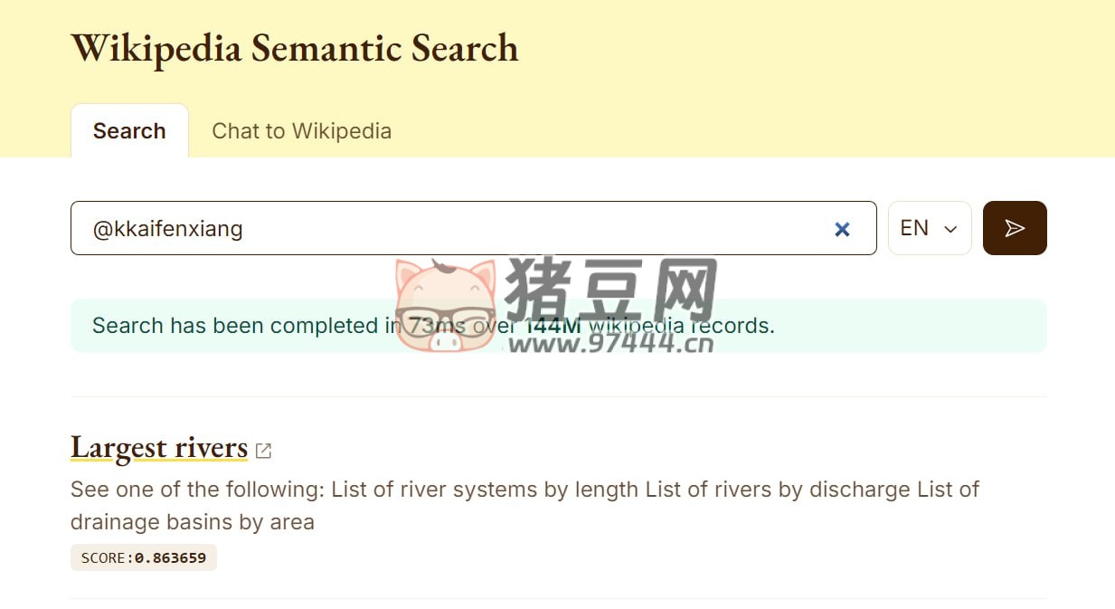Click the Wikipedia Semantic Search heading
This screenshot has width=1115, height=609.
point(295,47)
